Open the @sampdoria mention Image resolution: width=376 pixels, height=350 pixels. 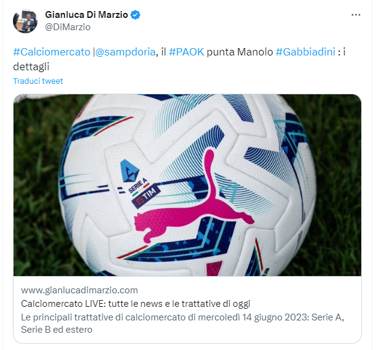[125, 52]
